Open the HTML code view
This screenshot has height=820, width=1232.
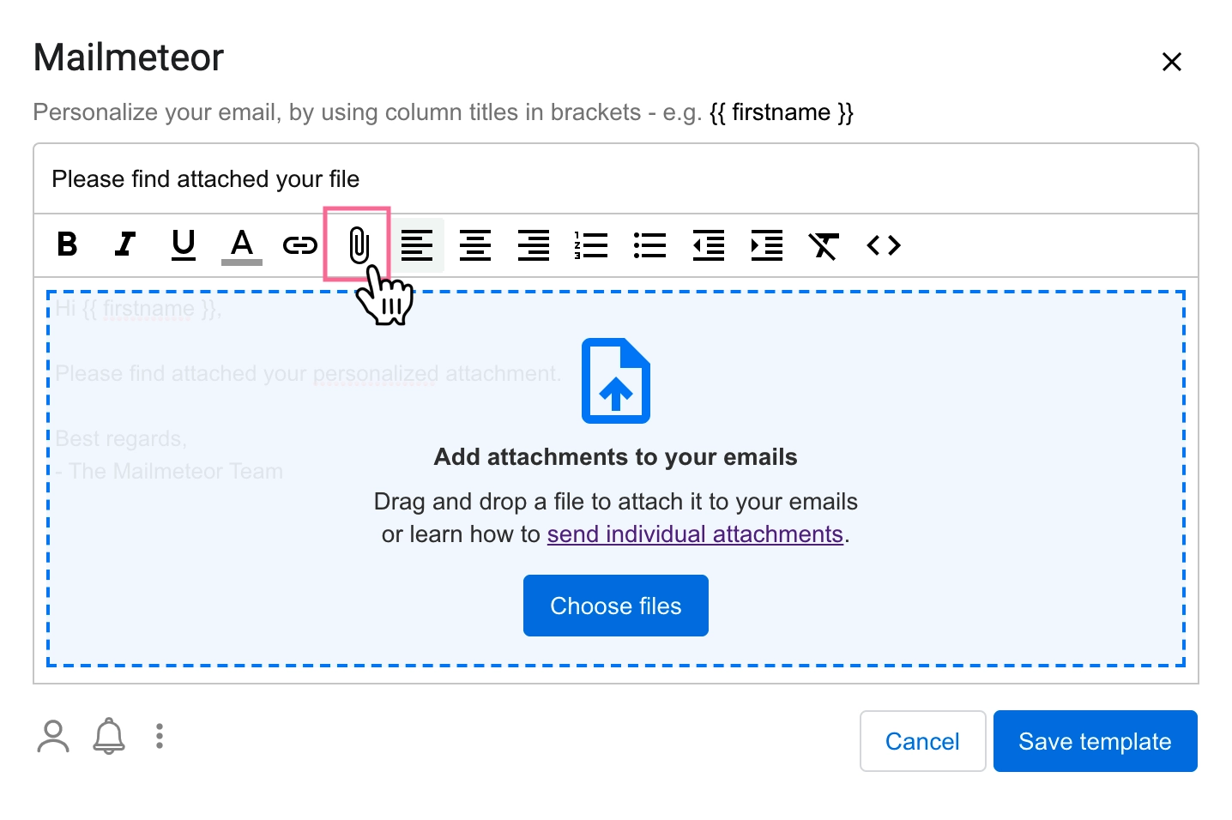[x=883, y=245]
